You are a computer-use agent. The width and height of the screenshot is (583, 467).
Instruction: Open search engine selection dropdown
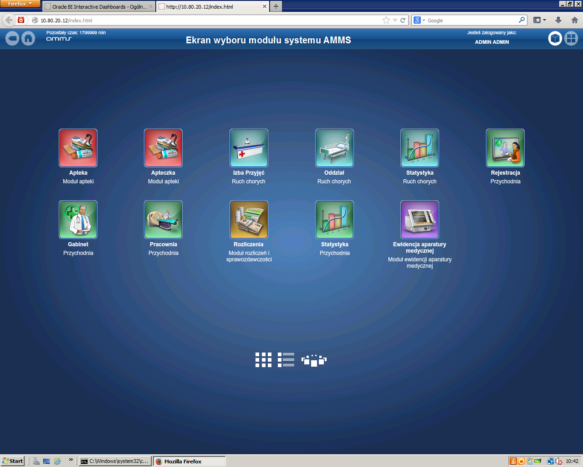419,20
